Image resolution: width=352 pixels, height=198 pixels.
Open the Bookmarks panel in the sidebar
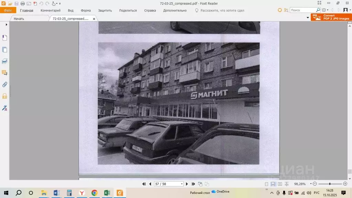point(4,37)
